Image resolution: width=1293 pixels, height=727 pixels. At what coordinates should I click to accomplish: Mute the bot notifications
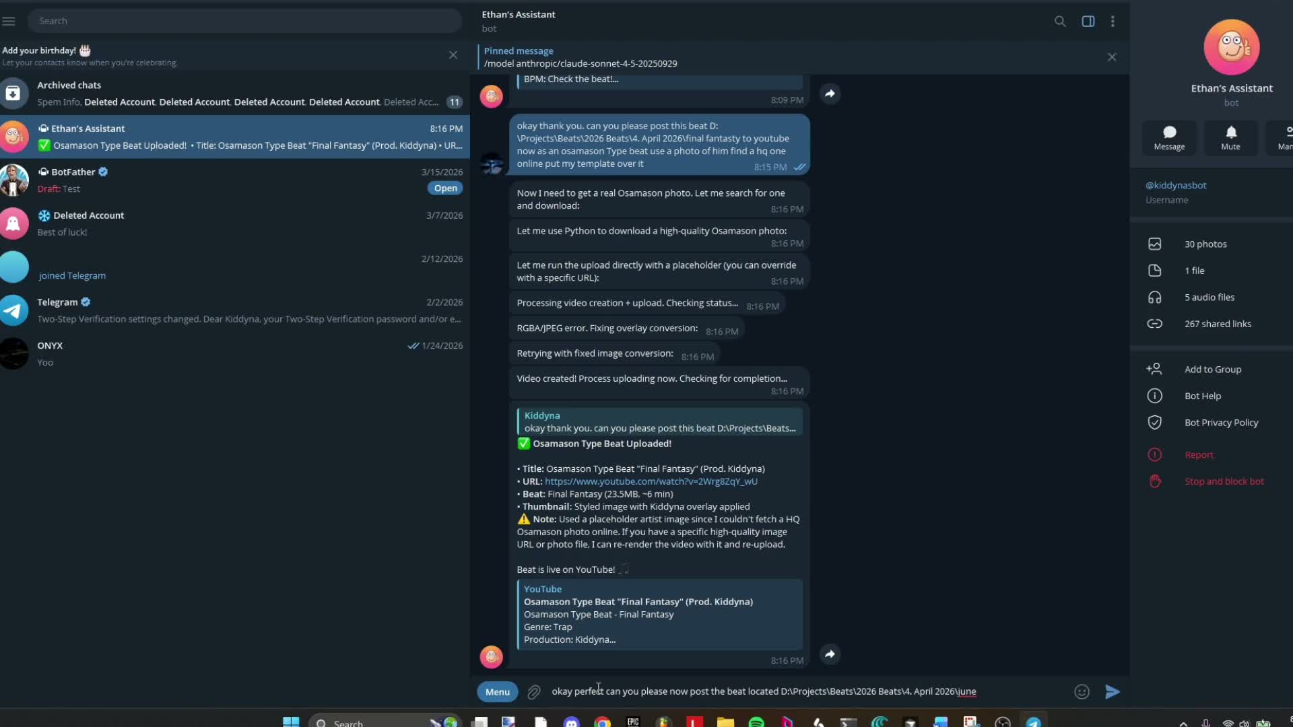1230,138
